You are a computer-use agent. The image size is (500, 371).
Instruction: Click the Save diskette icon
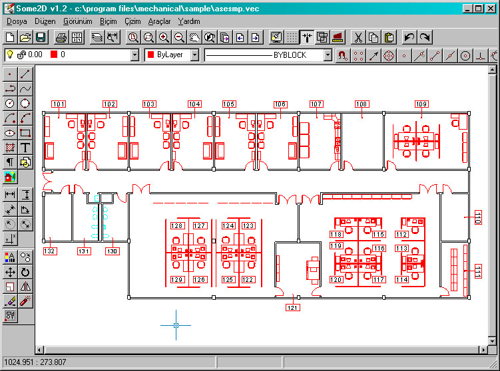pyautogui.click(x=41, y=38)
